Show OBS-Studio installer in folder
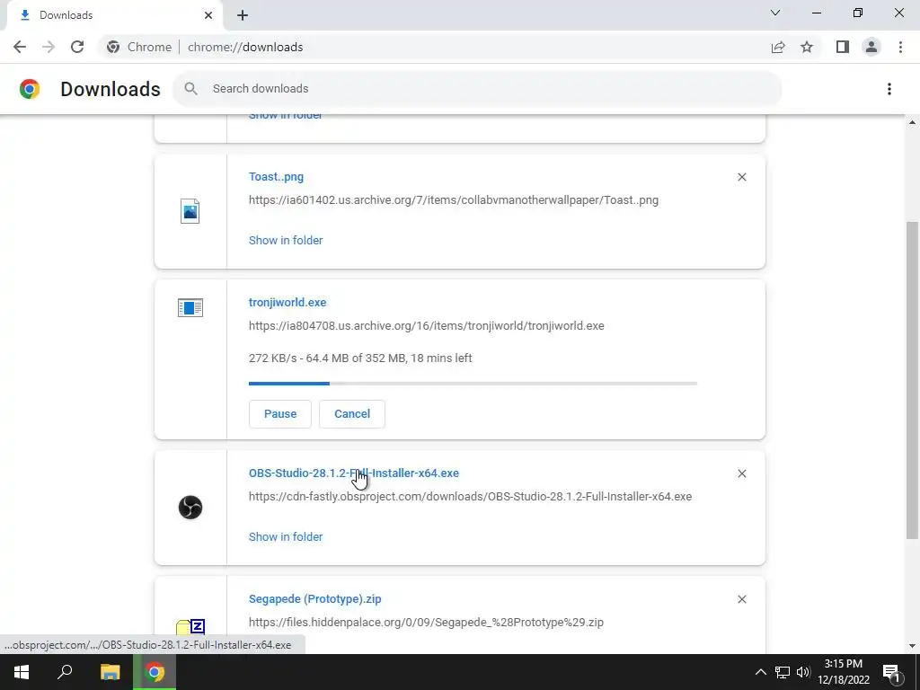920x690 pixels. pos(286,537)
